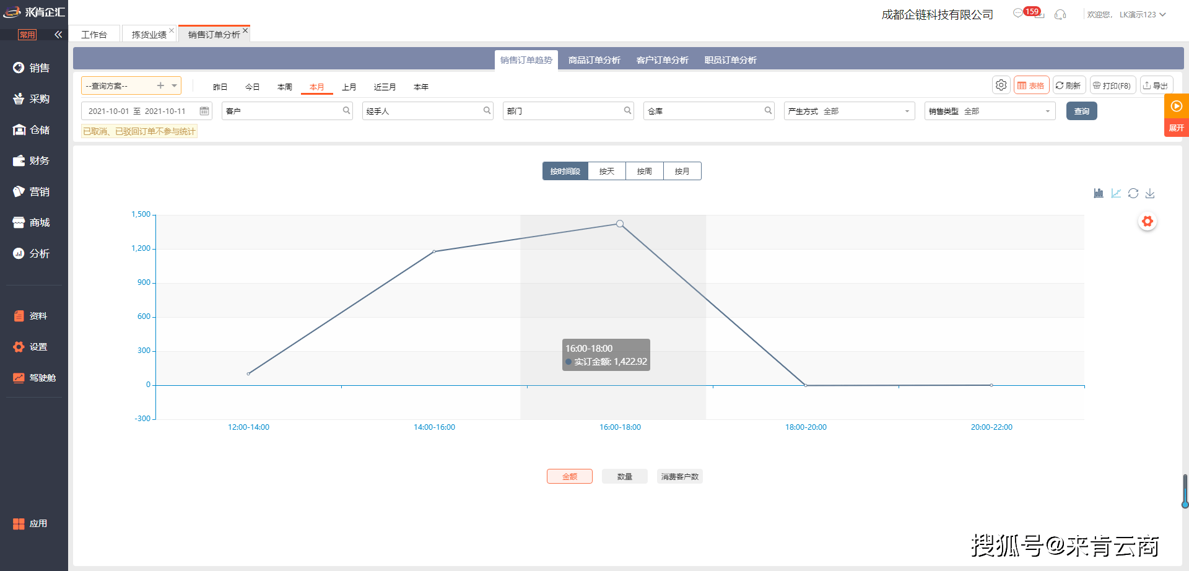Toggle chart grouping to 按天
The width and height of the screenshot is (1189, 571).
[606, 170]
